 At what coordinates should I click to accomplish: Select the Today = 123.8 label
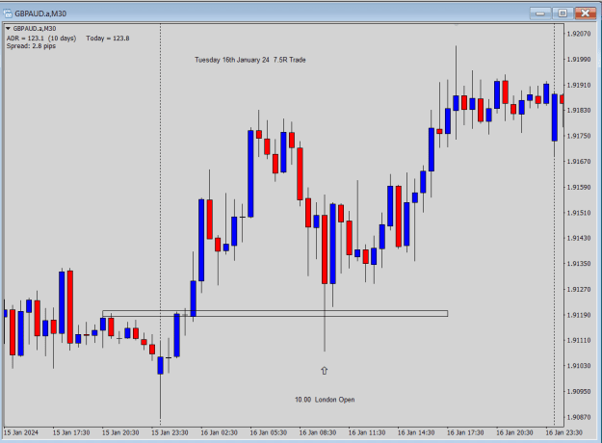coord(108,39)
